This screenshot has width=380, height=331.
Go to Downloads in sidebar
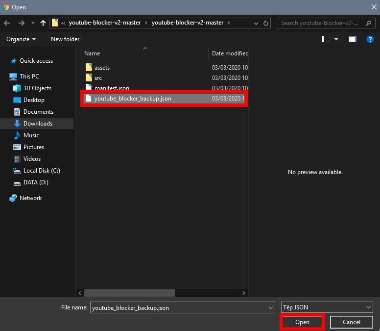(38, 124)
